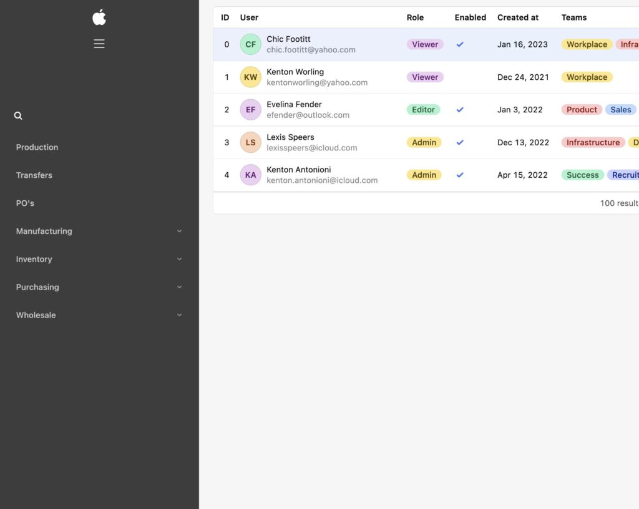Click Lexis Speers' LS avatar
The width and height of the screenshot is (639, 509).
[x=250, y=142]
